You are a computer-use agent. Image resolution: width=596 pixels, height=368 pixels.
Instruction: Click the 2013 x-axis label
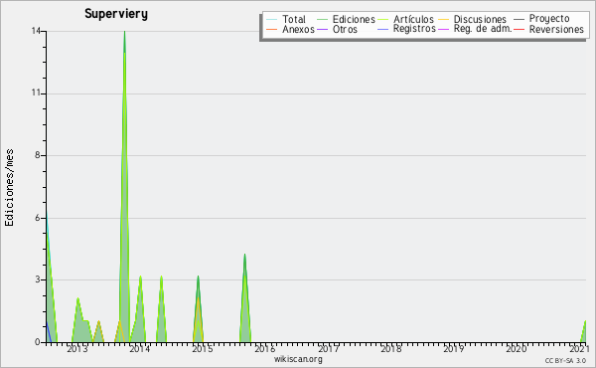(77, 349)
